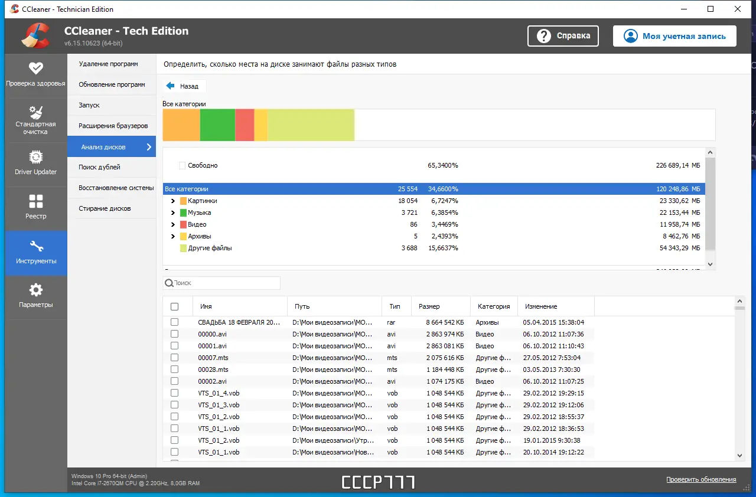Open Удаление программ in the tools menu
The width and height of the screenshot is (756, 497).
point(112,64)
